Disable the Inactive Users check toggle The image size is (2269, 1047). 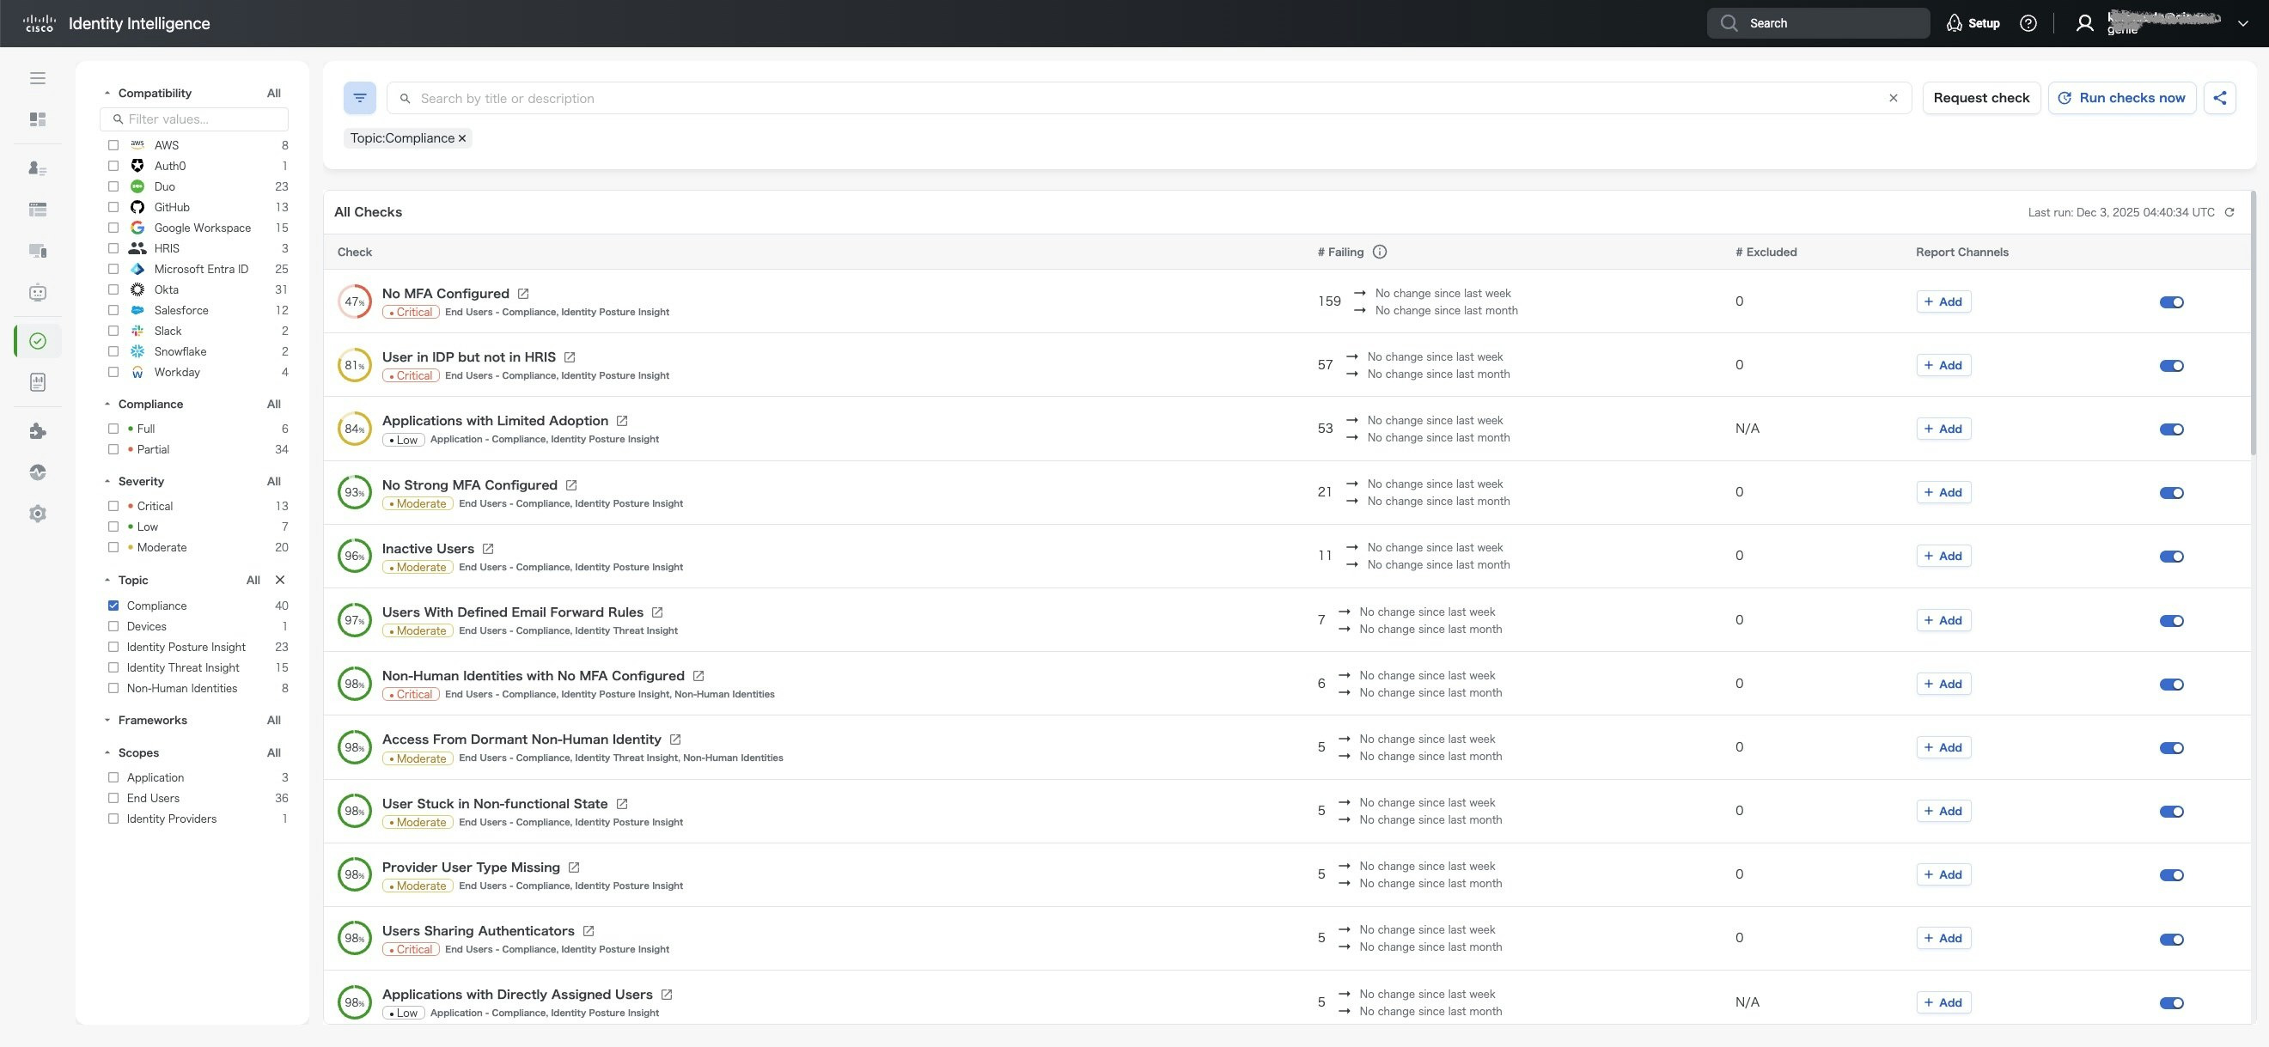[x=2171, y=557]
